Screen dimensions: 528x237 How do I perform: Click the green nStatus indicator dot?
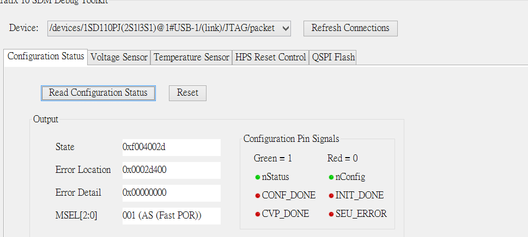tap(257, 177)
